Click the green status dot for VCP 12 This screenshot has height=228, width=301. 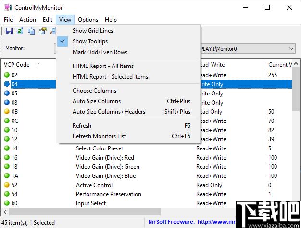(x=7, y=139)
